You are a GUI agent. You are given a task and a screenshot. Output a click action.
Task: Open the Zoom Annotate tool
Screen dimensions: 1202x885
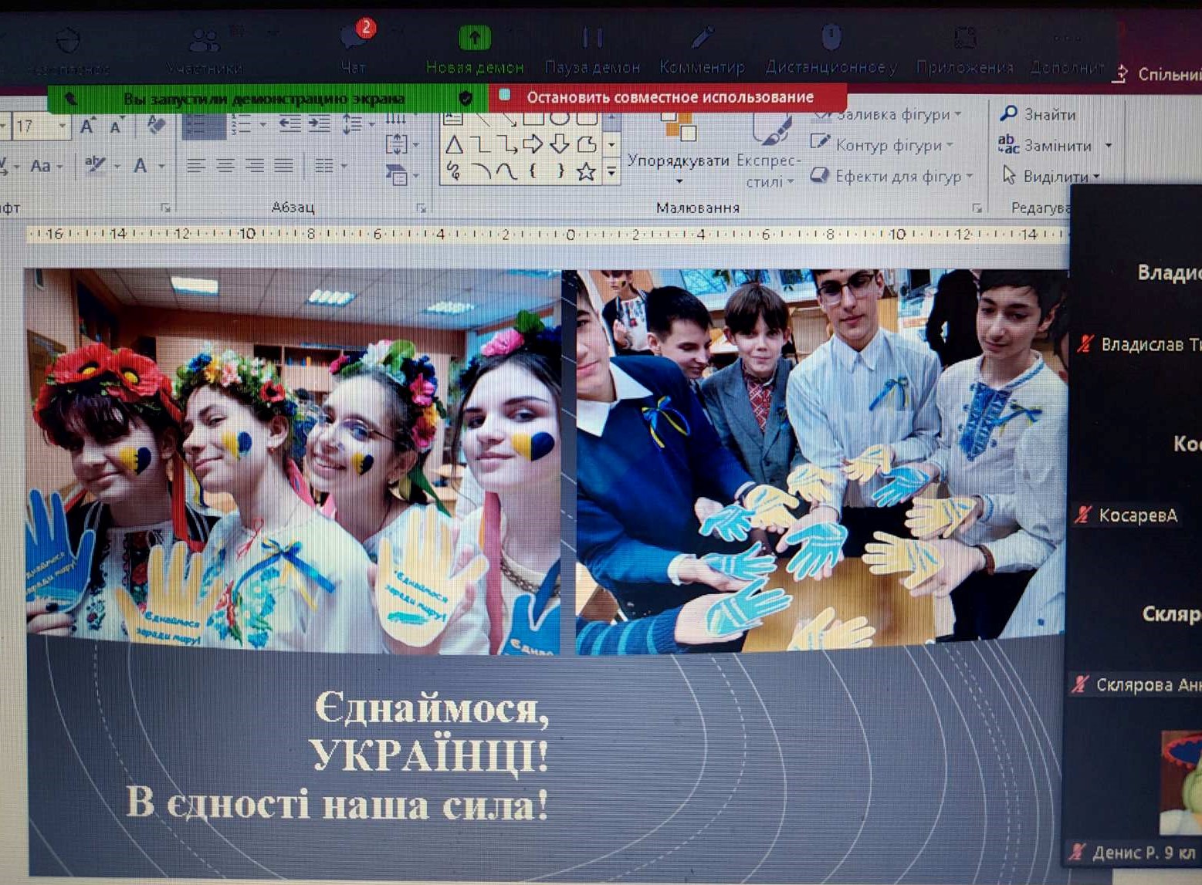pyautogui.click(x=702, y=50)
